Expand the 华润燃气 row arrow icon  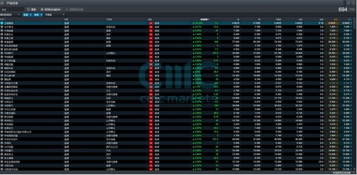point(2,53)
